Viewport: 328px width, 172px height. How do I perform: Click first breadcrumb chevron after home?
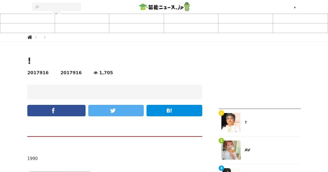[36, 37]
